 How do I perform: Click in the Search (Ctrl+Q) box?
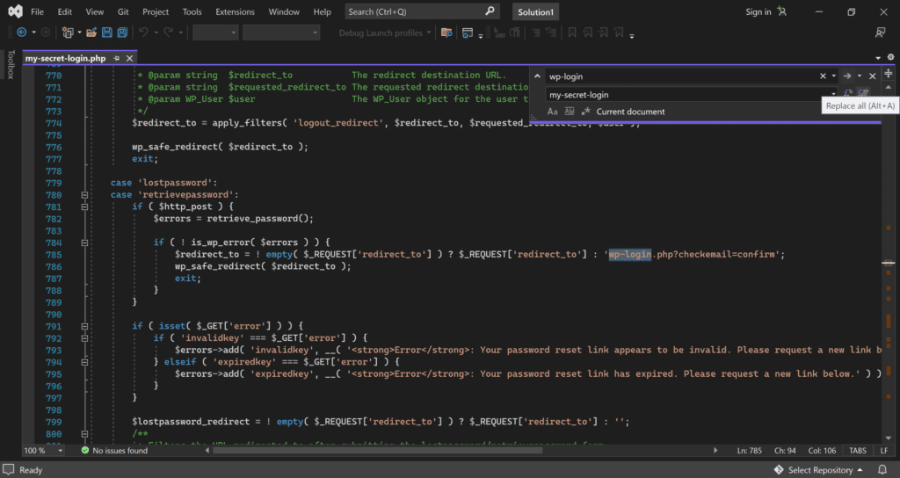coord(422,11)
